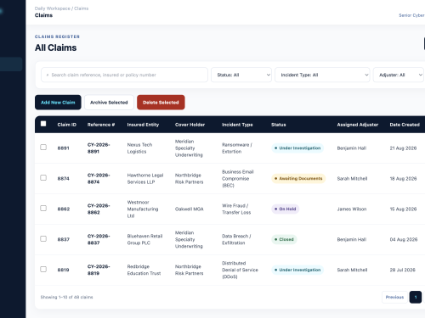
Task: Click Westmoor Manufacturing Ltd entity
Action: 143,209
